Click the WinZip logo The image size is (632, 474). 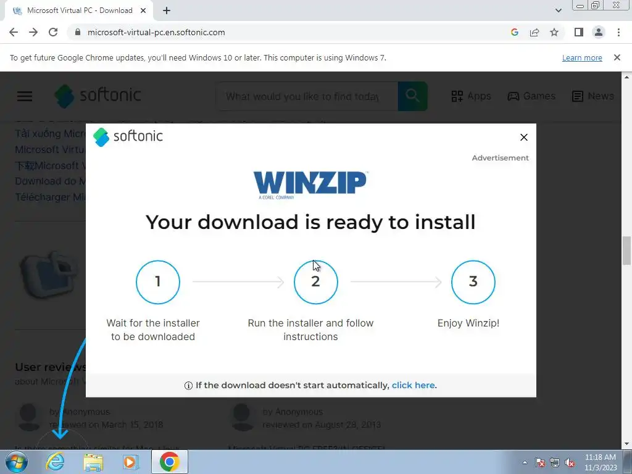tap(310, 185)
